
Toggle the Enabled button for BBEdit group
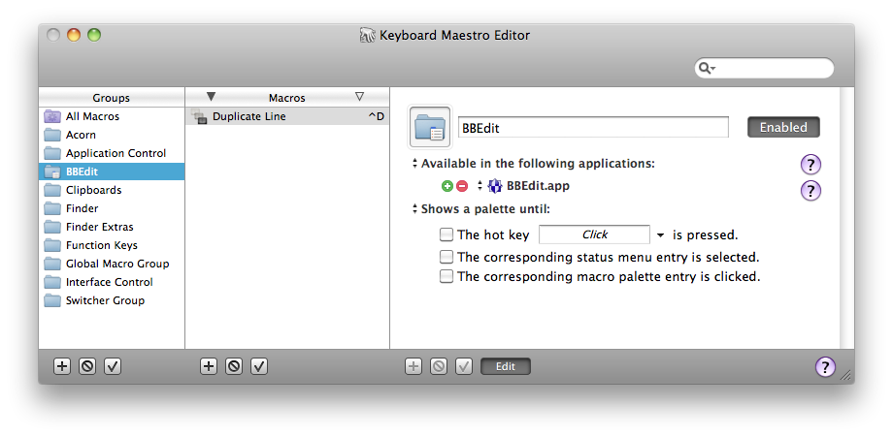pyautogui.click(x=783, y=127)
